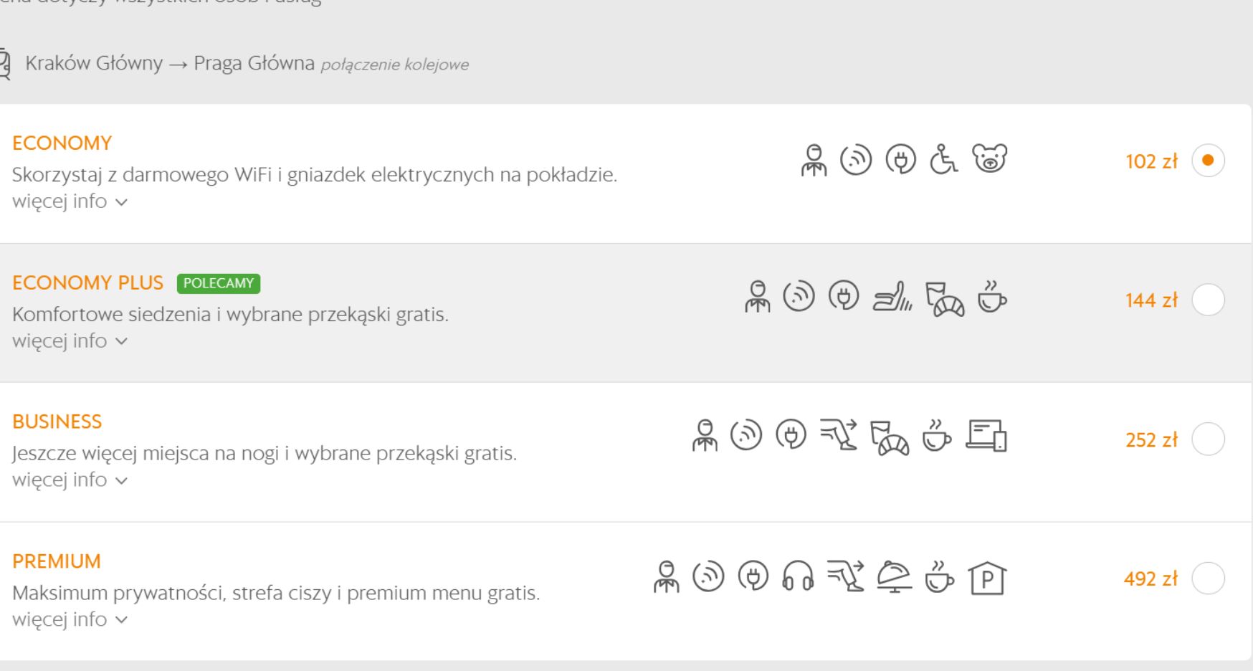This screenshot has height=671, width=1253.
Task: Click the legroom icon in Business row
Action: pyautogui.click(x=839, y=435)
